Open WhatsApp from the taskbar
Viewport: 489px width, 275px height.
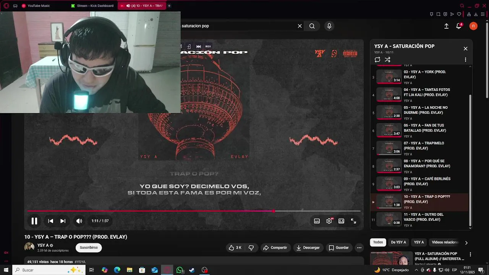[x=180, y=270]
